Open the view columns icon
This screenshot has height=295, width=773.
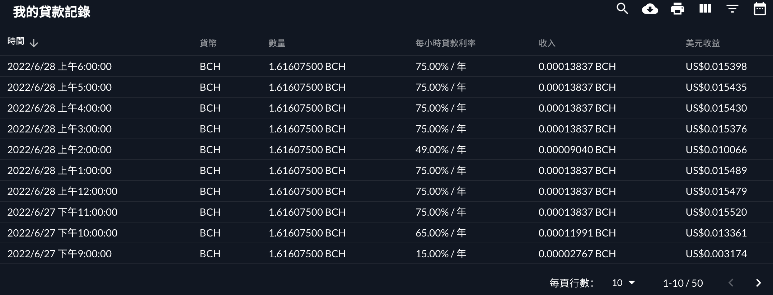coord(705,9)
